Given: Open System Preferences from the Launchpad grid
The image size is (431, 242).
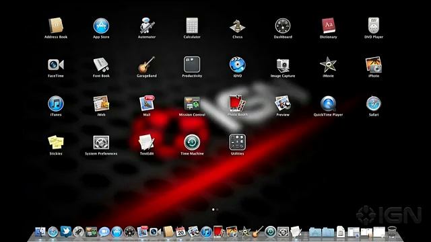Looking at the screenshot, I should [101, 143].
